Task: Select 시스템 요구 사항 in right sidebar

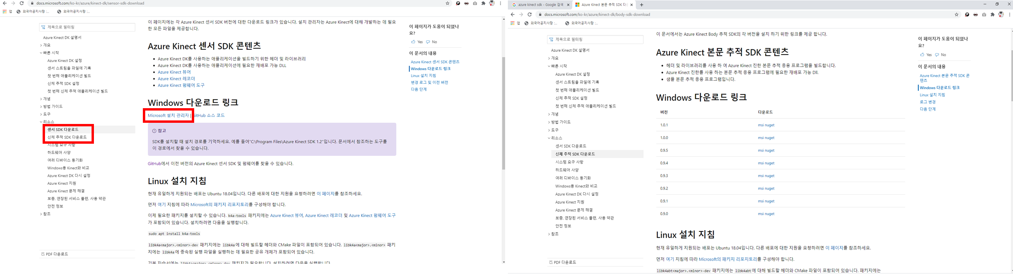Action: pos(569,162)
